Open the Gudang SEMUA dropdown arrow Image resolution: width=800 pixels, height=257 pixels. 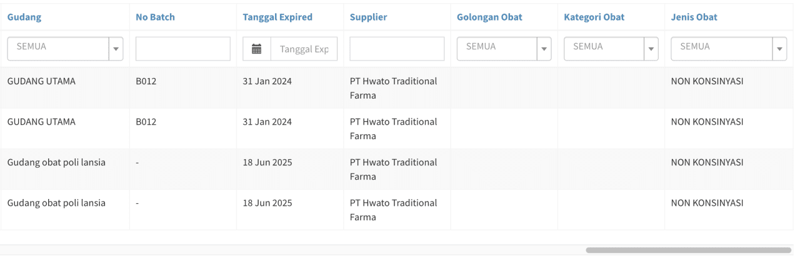[116, 49]
